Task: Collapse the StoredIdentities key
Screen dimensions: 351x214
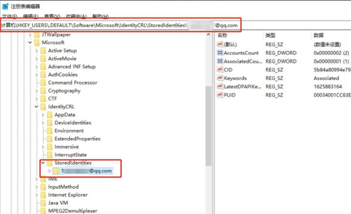Action: [x=43, y=163]
